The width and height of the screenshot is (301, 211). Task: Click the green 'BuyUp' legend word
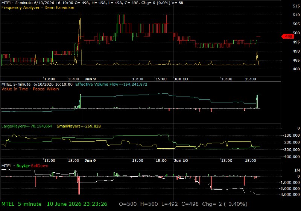23,166
